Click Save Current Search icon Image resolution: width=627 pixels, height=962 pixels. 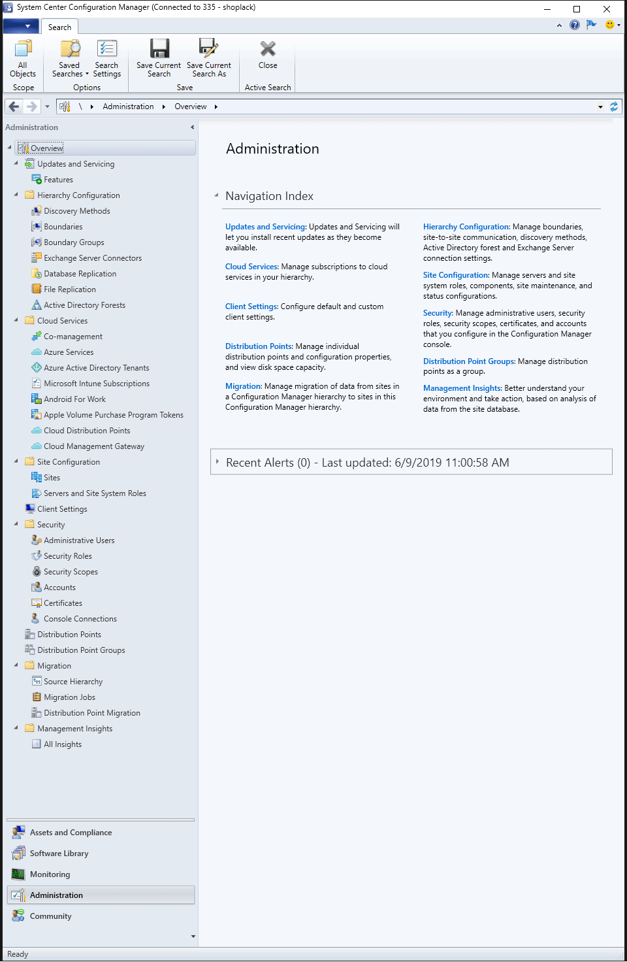click(x=159, y=49)
